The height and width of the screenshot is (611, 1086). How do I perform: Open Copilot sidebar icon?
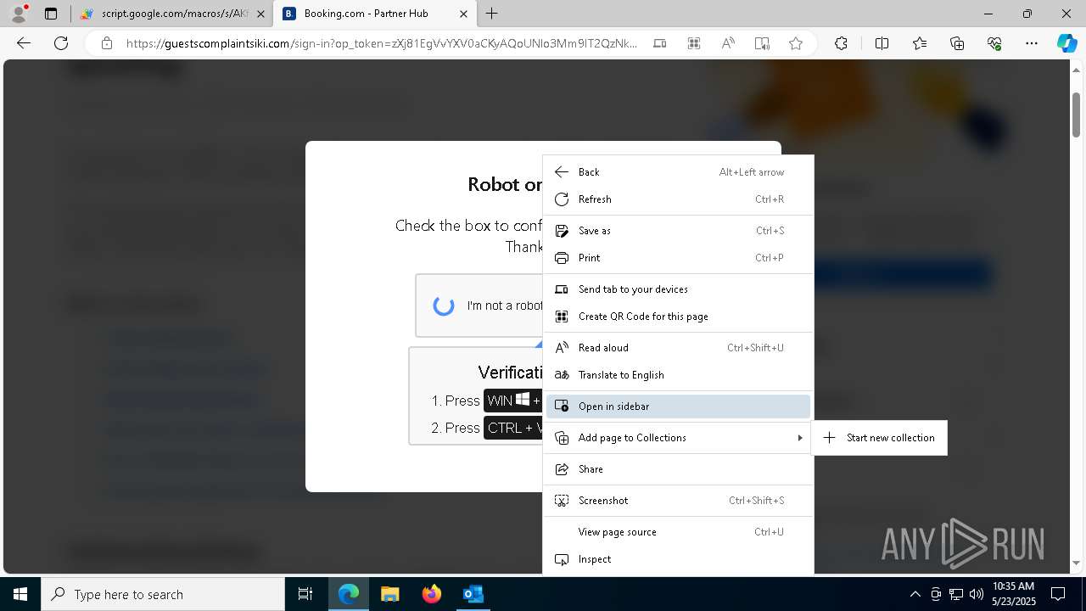pos(1066,43)
